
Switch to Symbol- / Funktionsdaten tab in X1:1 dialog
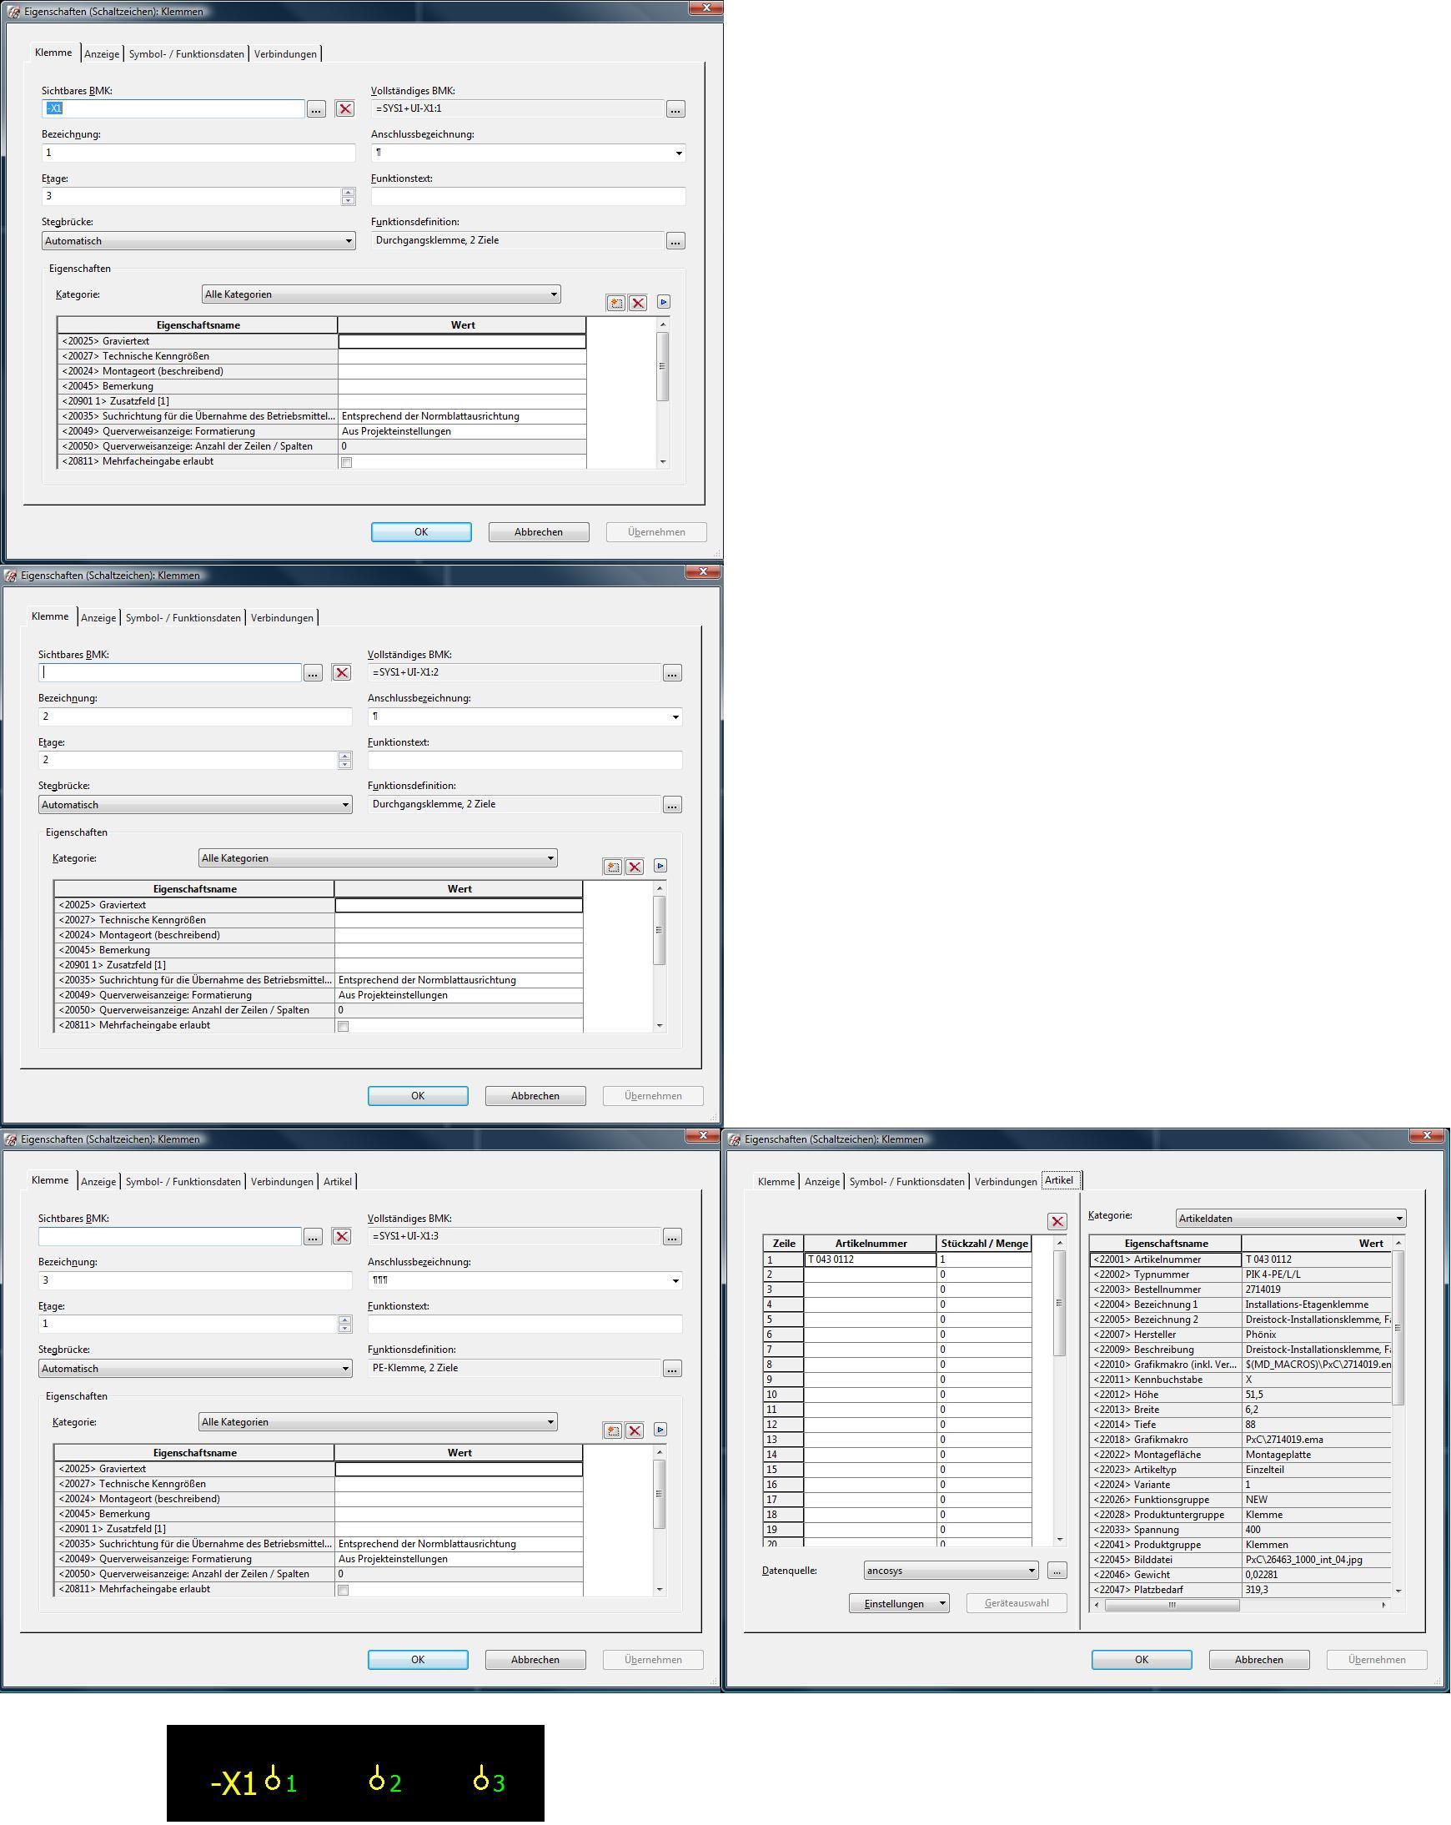[x=186, y=54]
